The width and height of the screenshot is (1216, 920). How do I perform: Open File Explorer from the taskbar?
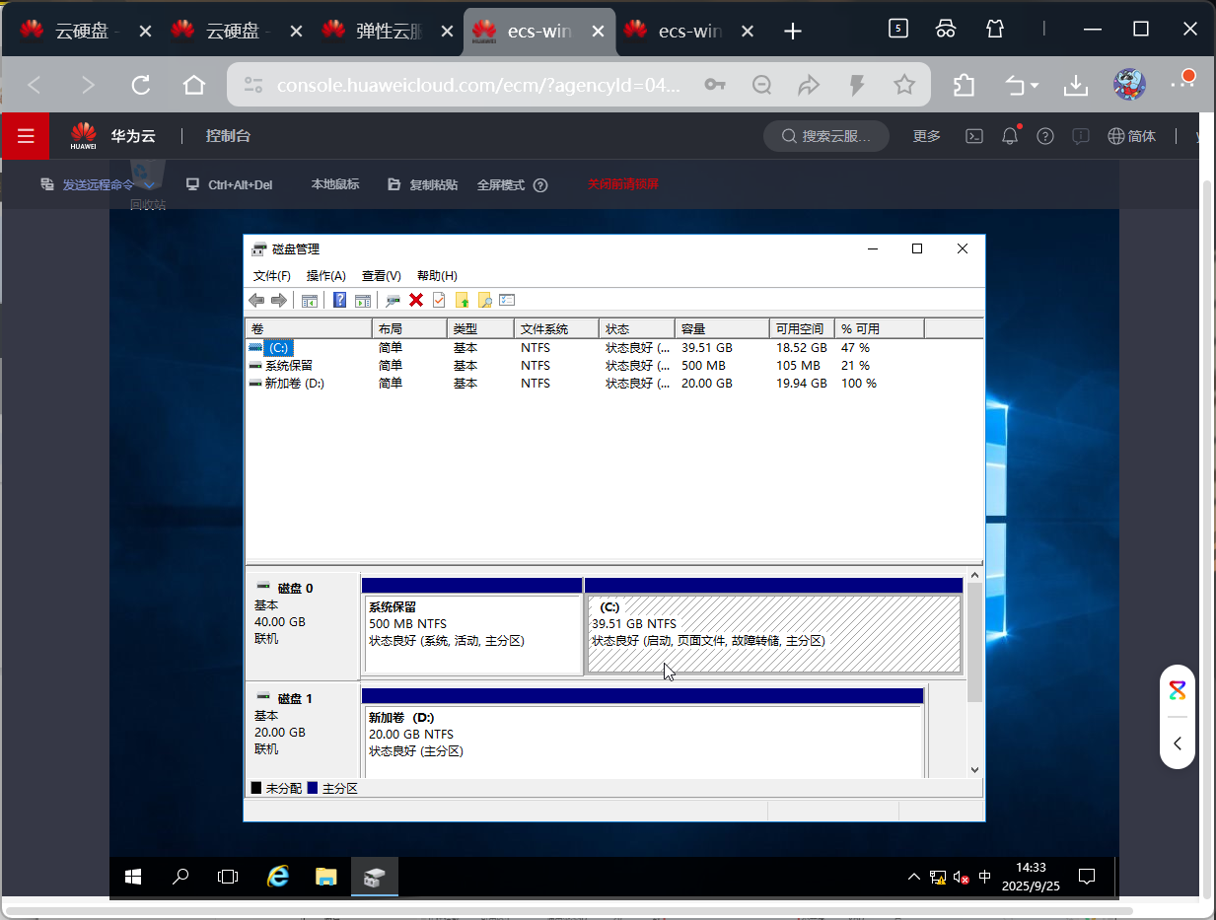[x=326, y=876]
